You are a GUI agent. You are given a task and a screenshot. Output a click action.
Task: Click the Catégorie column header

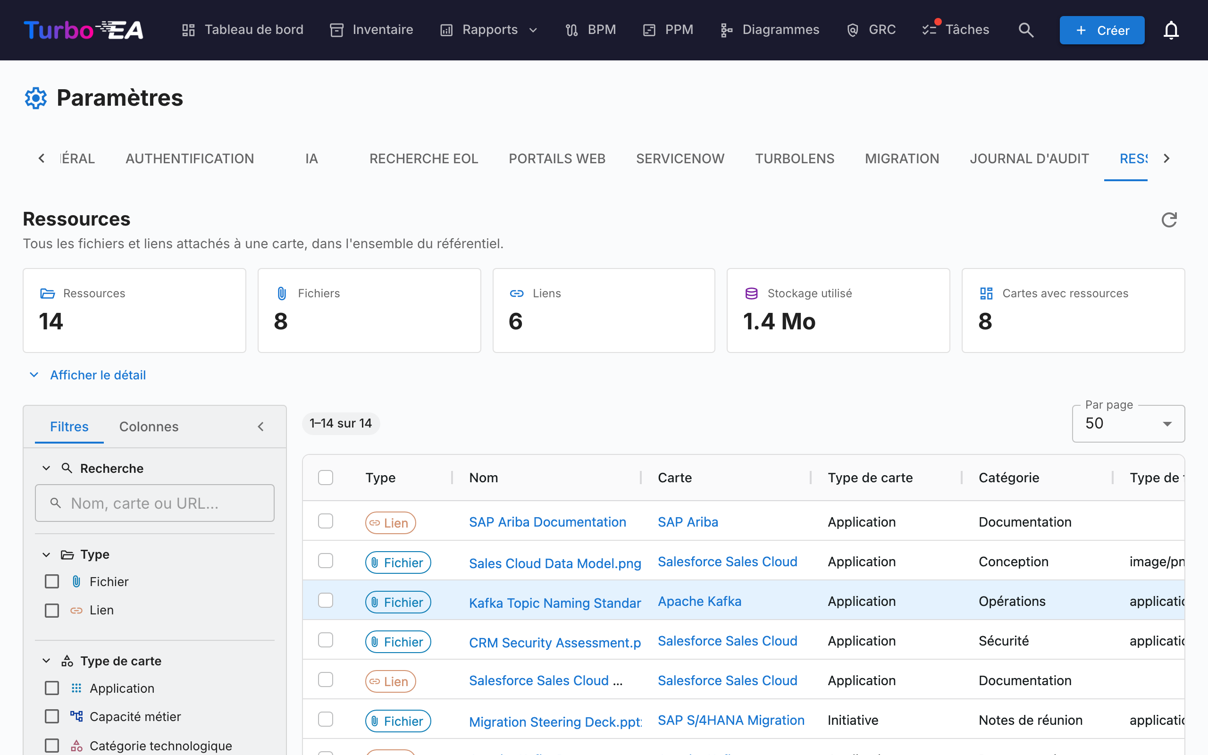click(1009, 478)
